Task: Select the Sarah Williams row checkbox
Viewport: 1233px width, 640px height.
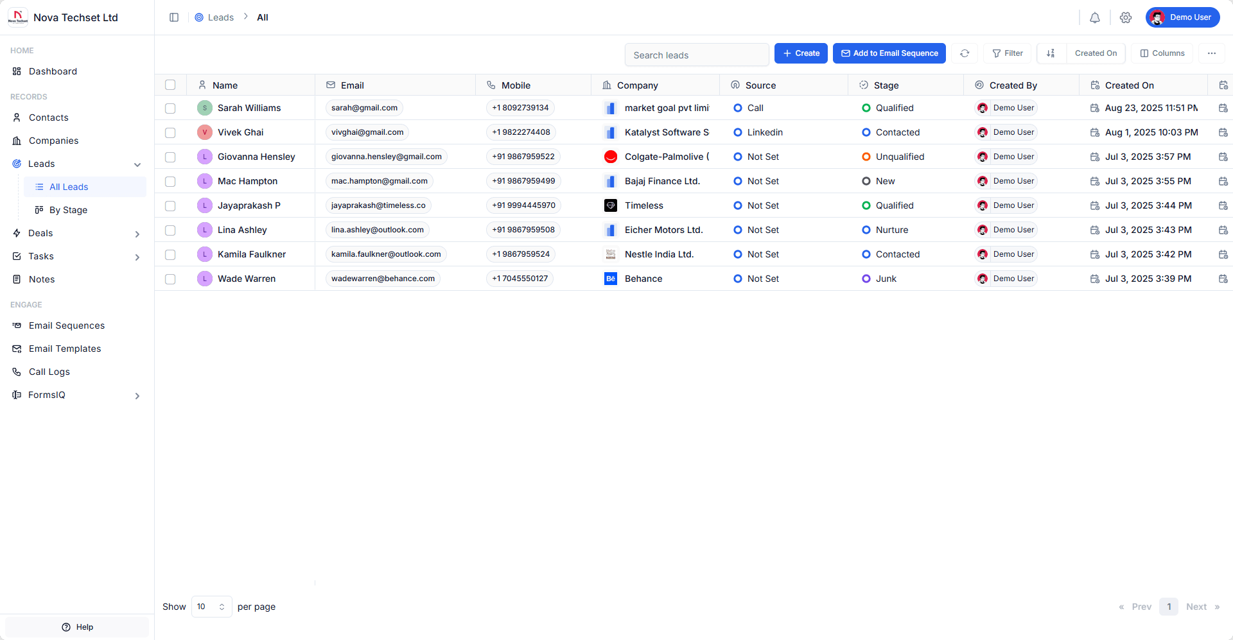Action: click(170, 108)
